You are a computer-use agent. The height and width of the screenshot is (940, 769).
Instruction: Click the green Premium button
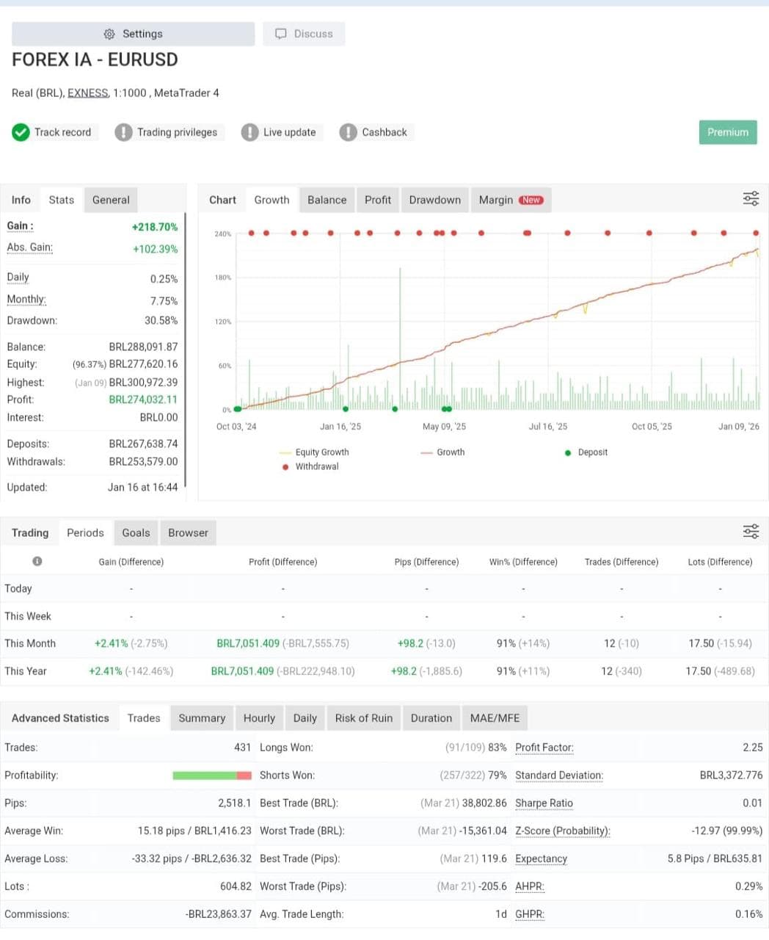pyautogui.click(x=727, y=132)
